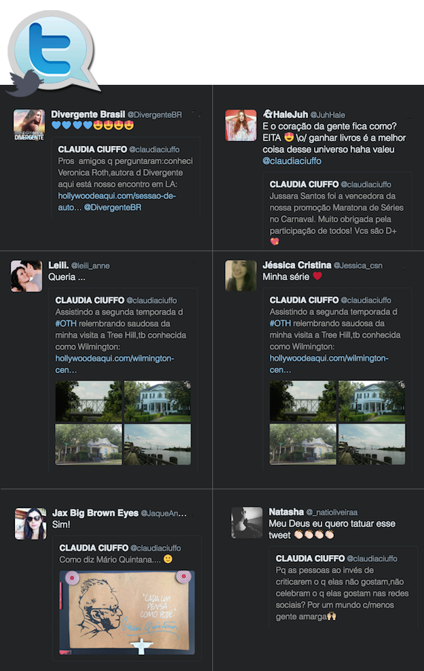The image size is (424, 671).
Task: Open yellow house photo in Jéssica's tweet
Action: pyautogui.click(x=303, y=444)
